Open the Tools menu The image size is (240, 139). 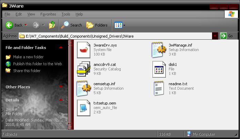[66, 14]
